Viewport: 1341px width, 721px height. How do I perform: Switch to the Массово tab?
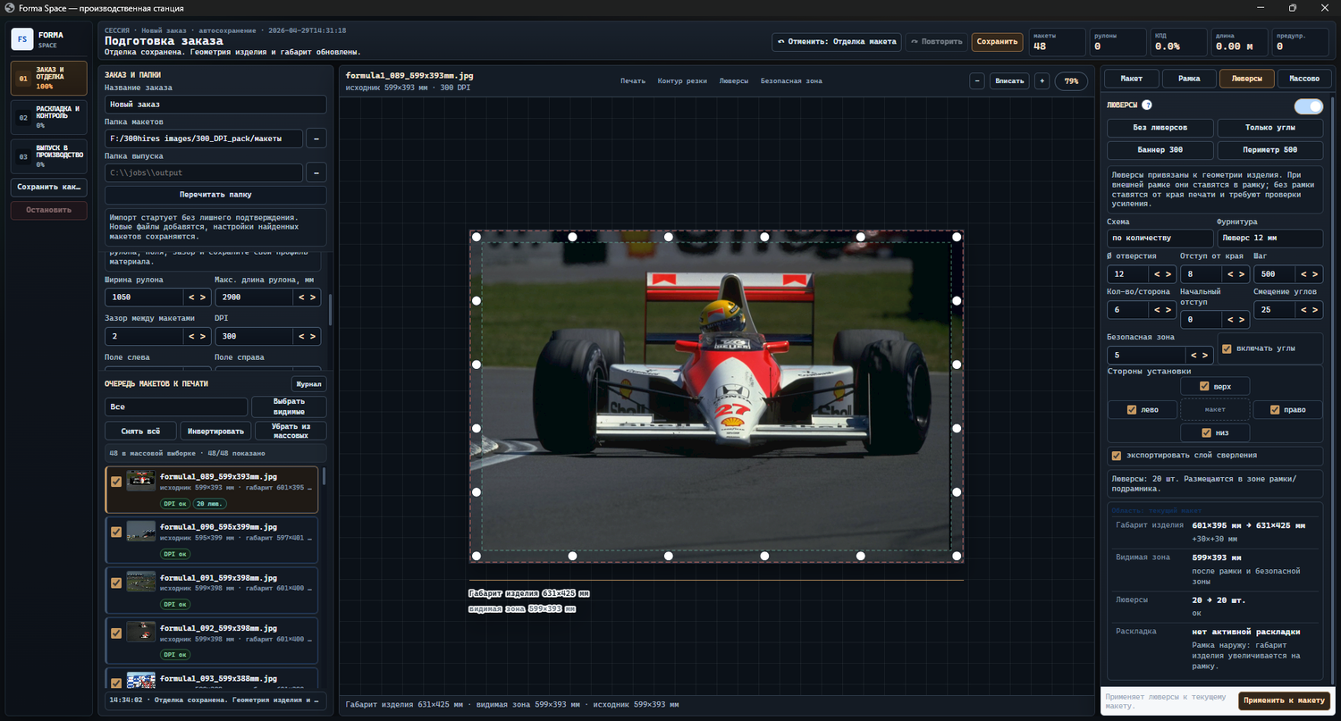point(1303,79)
